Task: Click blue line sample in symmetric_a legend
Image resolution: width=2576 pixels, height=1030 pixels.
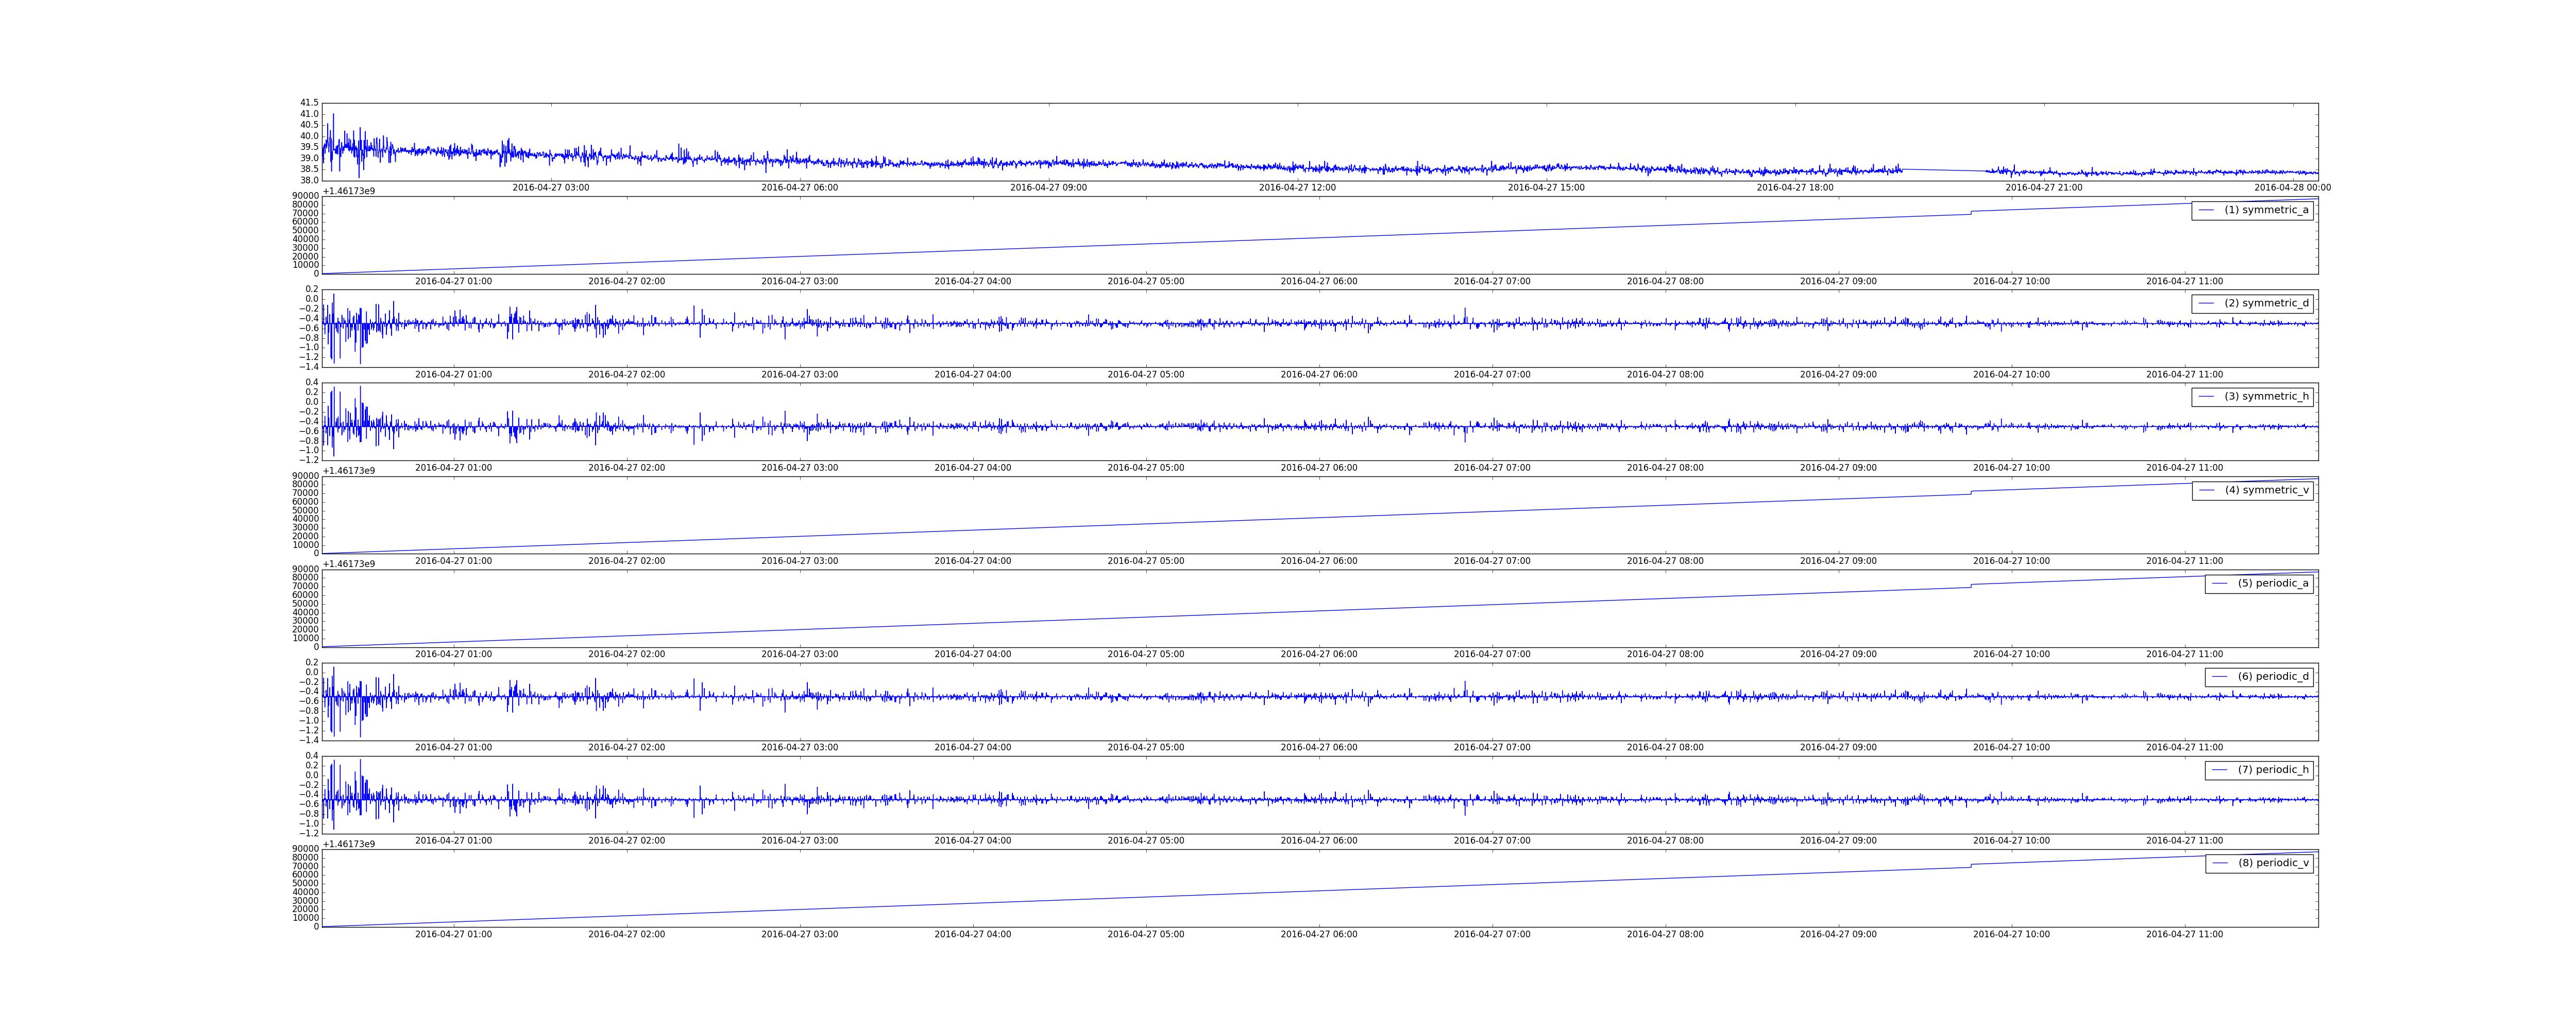Action: 2206,210
